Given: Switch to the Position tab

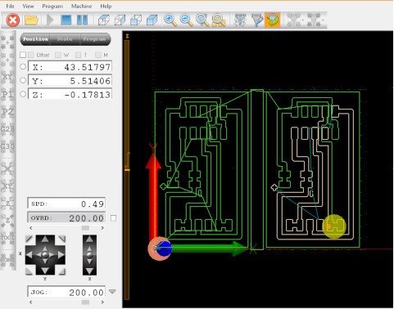Looking at the screenshot, I should (x=35, y=39).
